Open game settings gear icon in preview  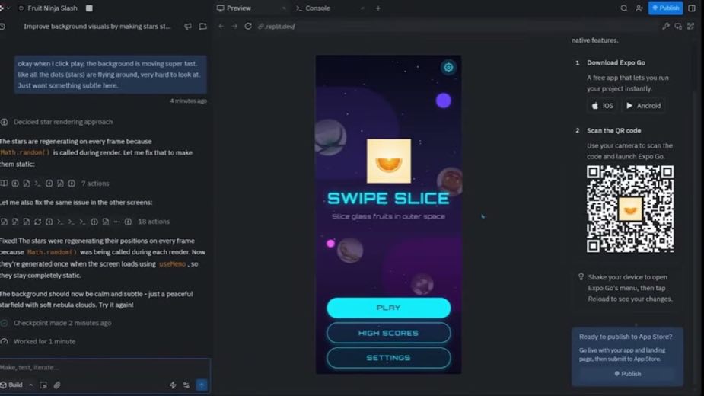click(448, 68)
